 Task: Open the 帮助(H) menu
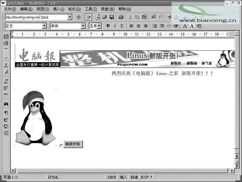(x=125, y=9)
